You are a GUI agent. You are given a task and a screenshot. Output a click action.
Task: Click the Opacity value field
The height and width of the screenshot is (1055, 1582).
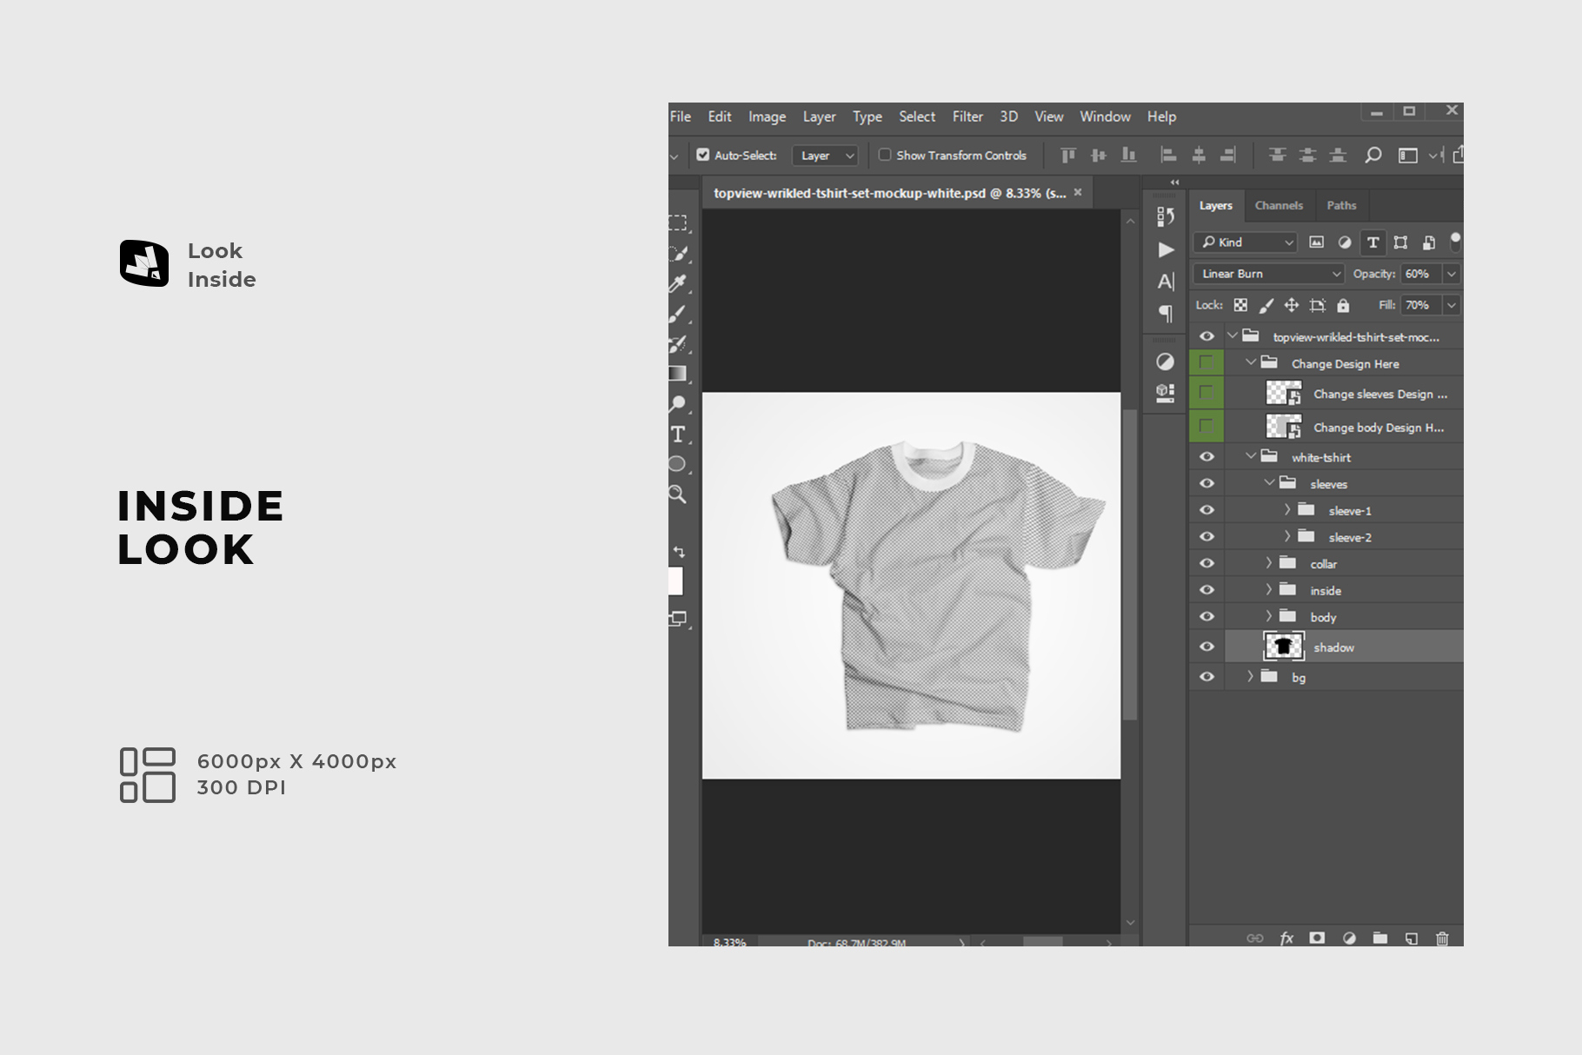(1419, 274)
